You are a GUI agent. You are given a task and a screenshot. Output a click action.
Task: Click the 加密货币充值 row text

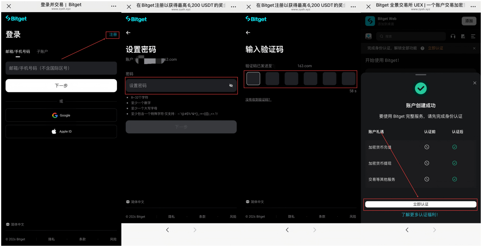click(380, 147)
